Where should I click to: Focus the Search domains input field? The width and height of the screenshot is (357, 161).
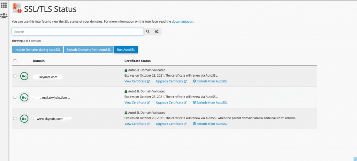pyautogui.click(x=78, y=32)
